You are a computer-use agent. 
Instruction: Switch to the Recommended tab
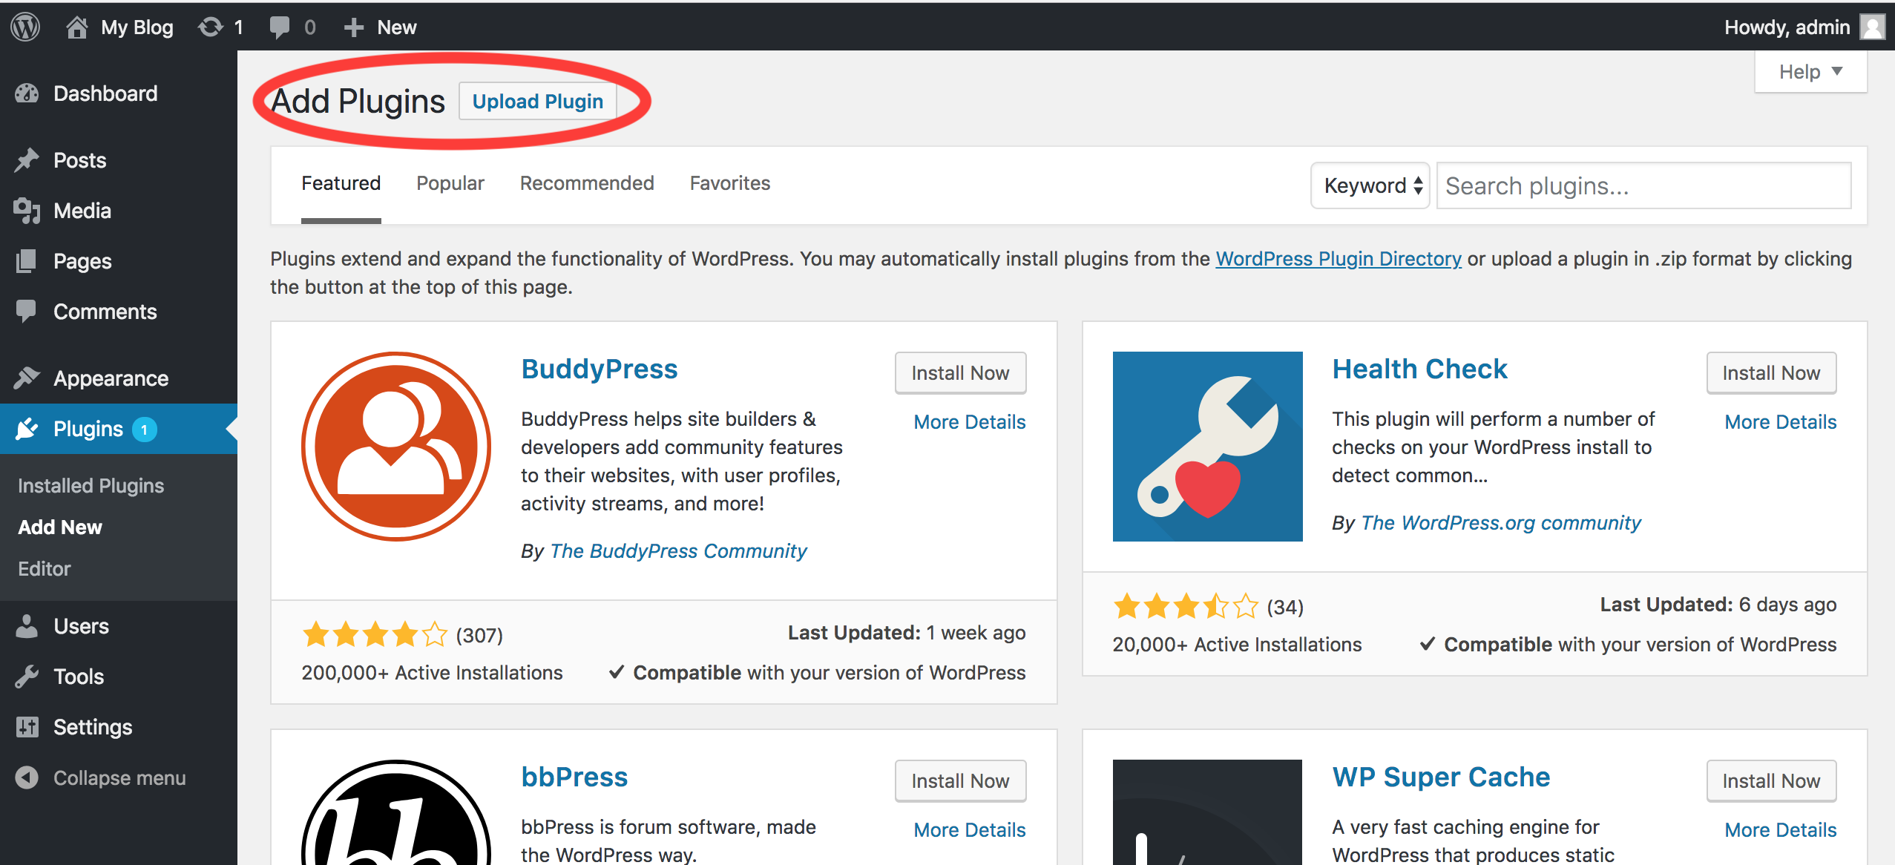[587, 183]
